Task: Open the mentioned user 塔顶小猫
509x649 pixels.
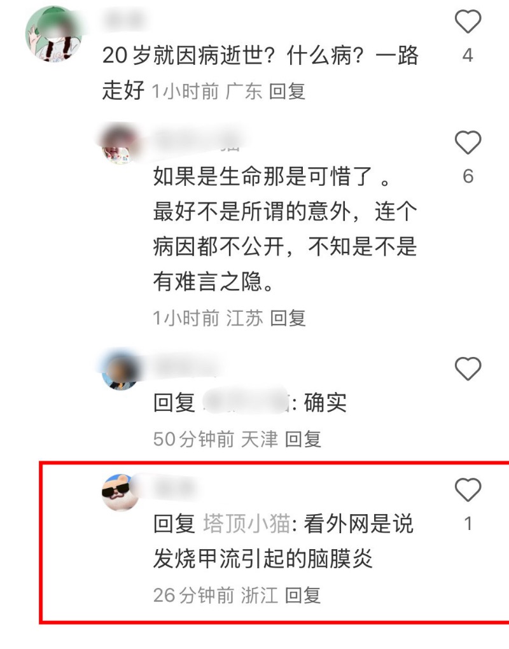Action: [x=247, y=524]
